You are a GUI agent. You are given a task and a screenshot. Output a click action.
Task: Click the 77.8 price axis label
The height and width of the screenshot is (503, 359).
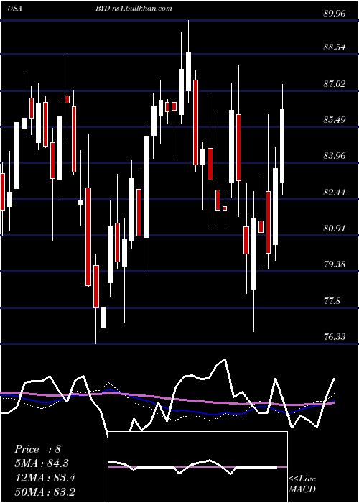coord(332,301)
